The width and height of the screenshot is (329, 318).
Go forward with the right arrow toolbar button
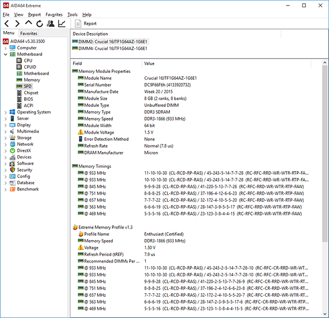(x=18, y=24)
